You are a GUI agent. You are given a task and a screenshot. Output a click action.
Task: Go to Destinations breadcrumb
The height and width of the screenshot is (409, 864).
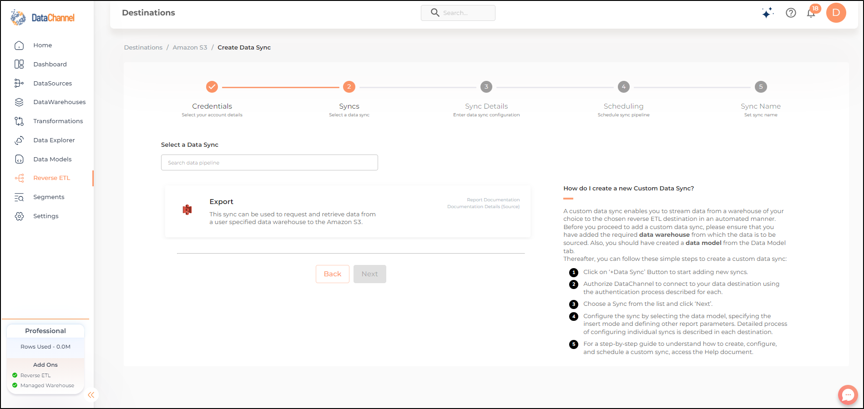tap(143, 48)
